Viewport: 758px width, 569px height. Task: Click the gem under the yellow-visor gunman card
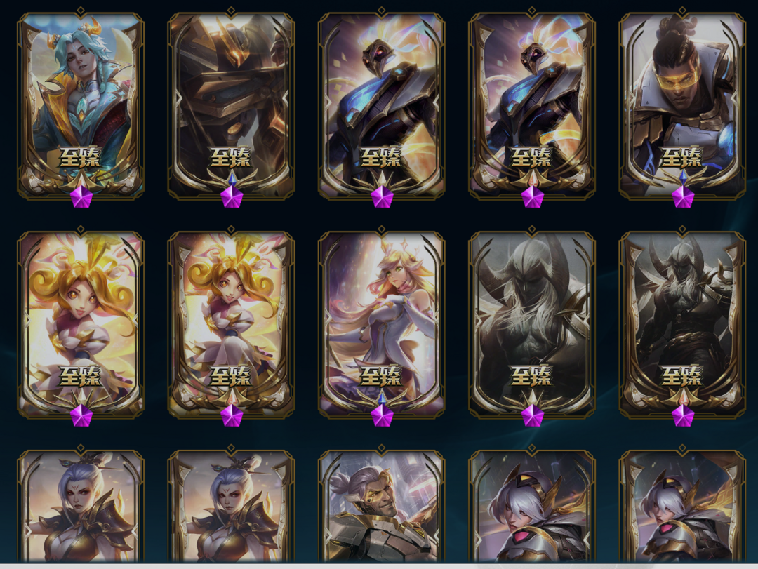(x=683, y=197)
